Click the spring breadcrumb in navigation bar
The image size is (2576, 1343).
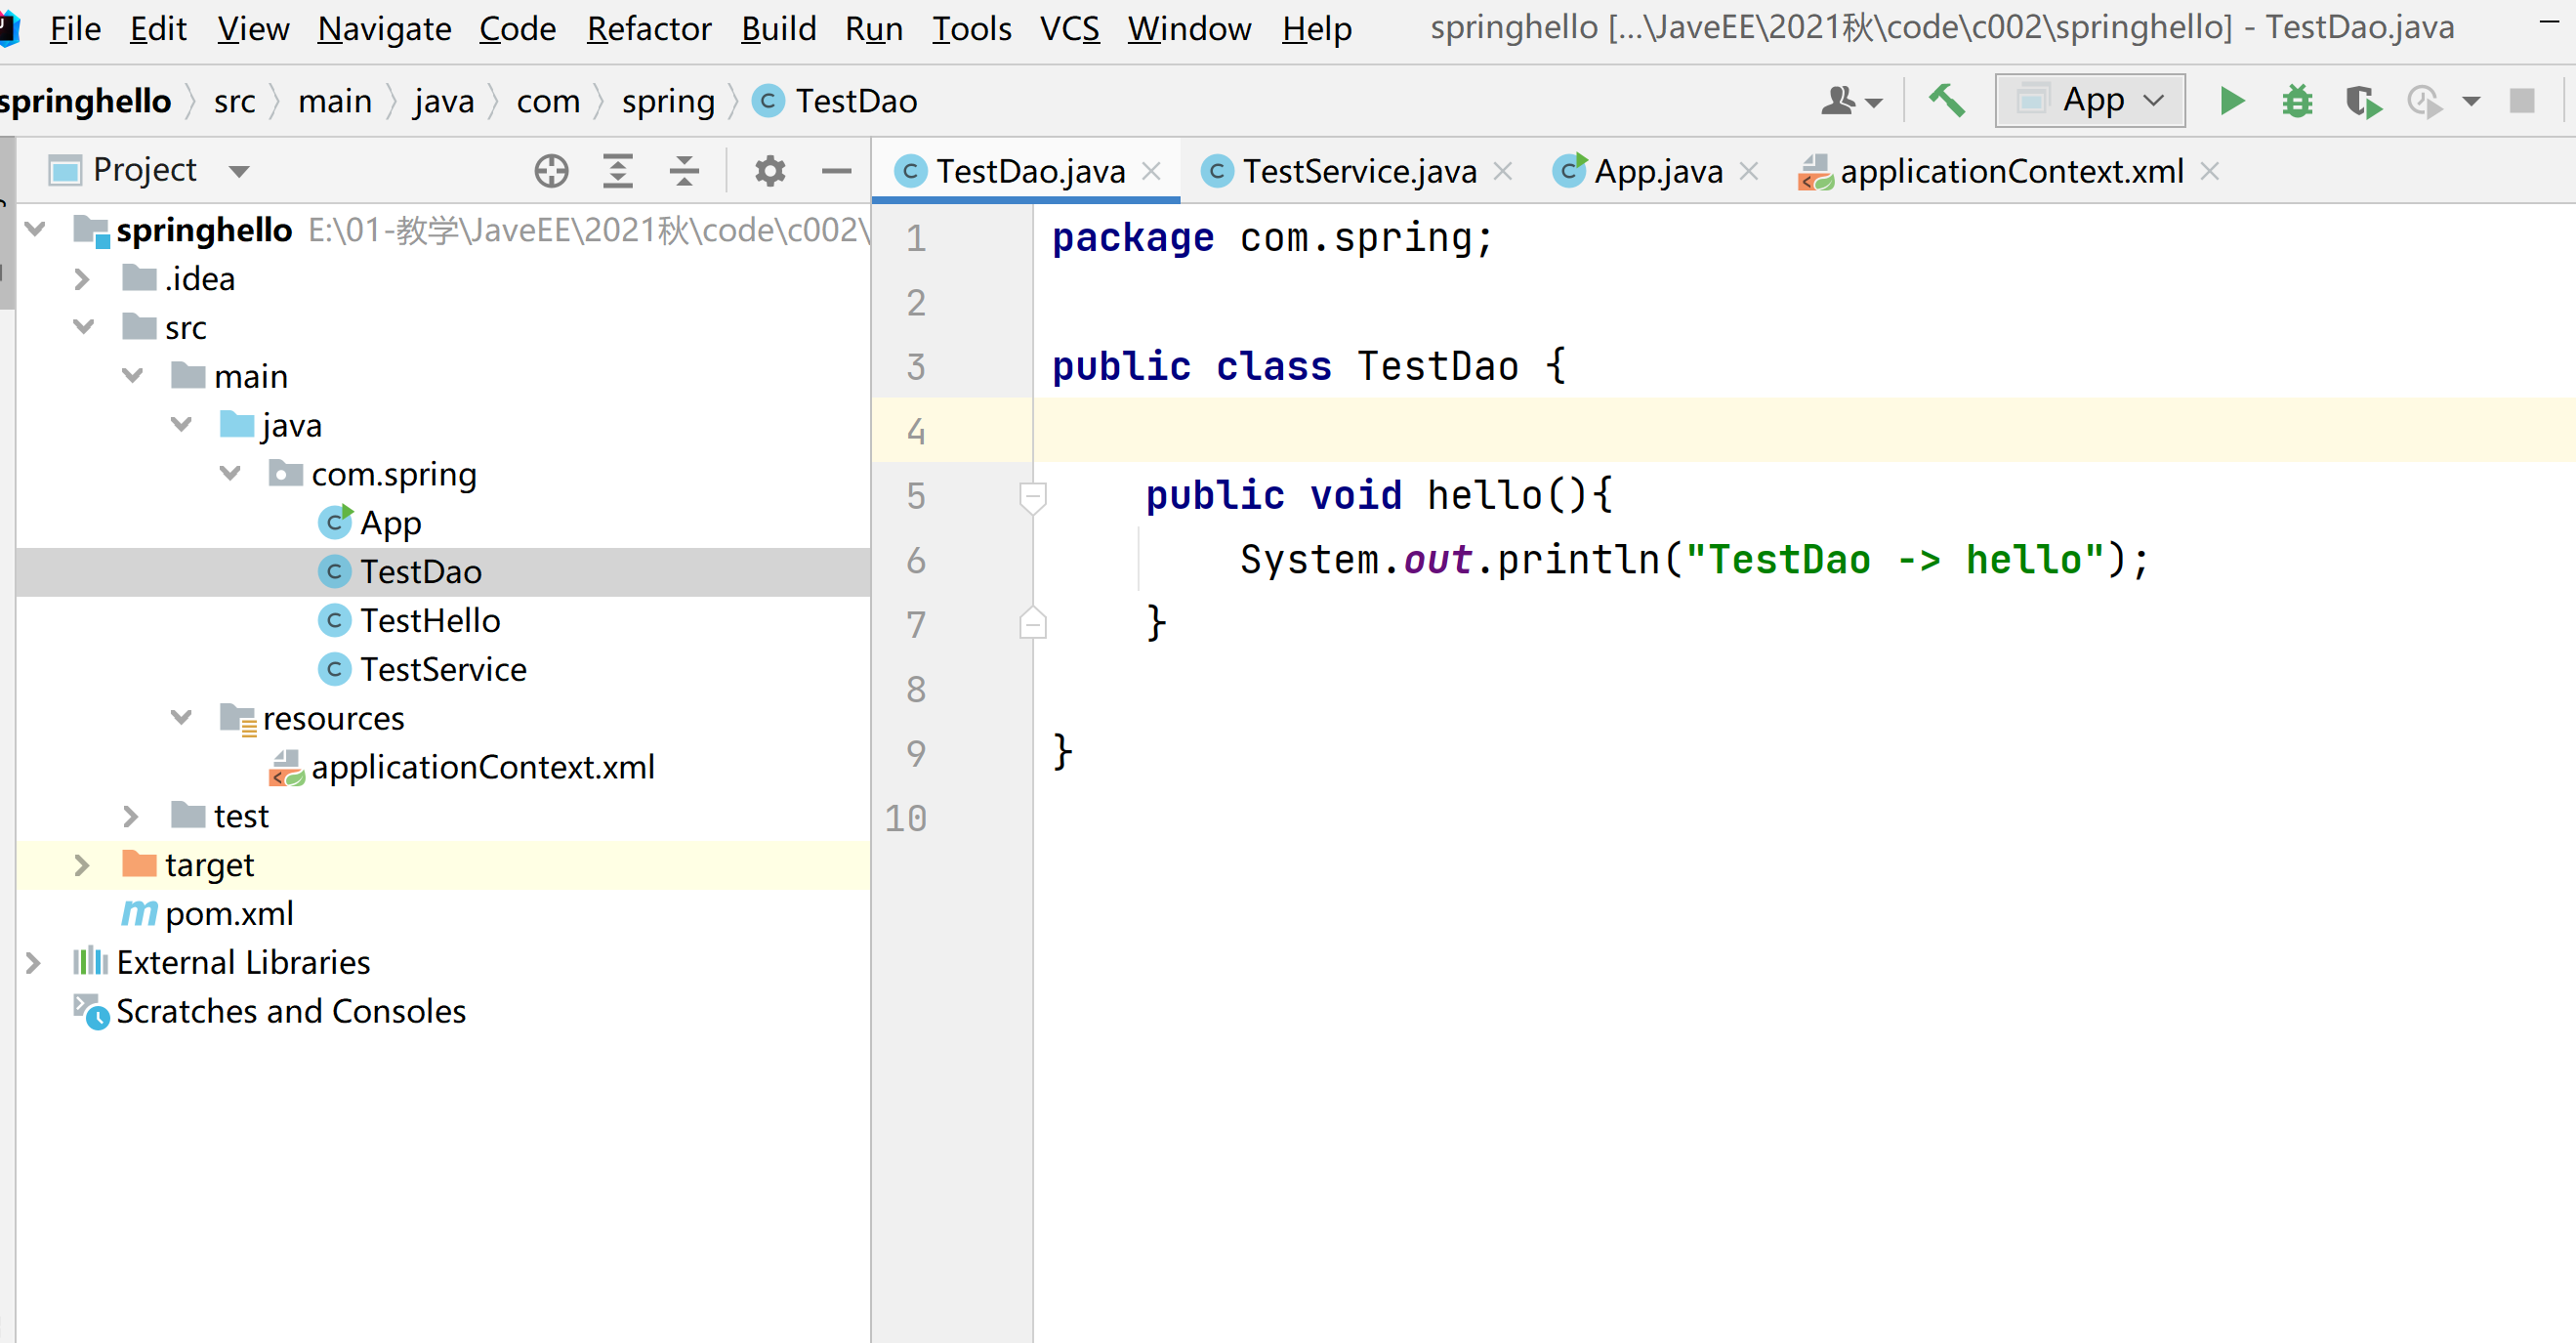click(668, 101)
